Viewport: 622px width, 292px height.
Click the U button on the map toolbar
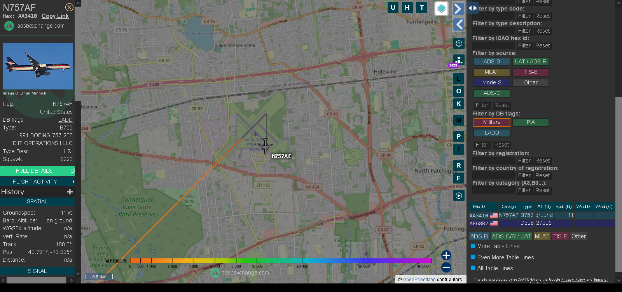pyautogui.click(x=393, y=7)
